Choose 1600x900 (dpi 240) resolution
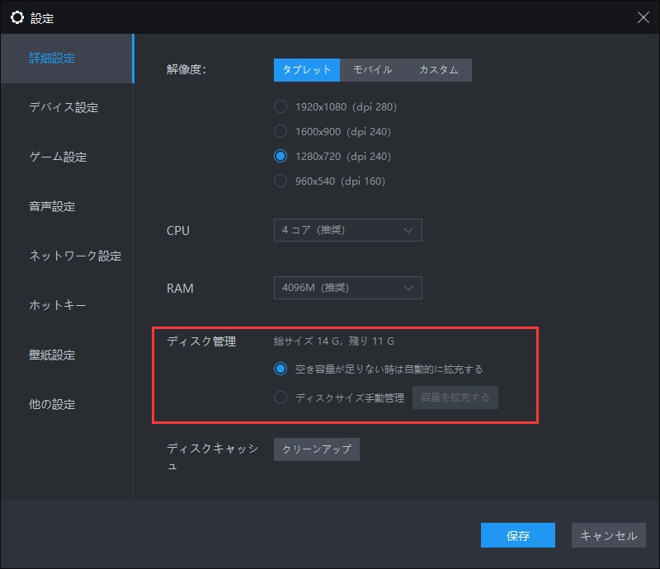Screen dimensions: 660x569 (280, 131)
